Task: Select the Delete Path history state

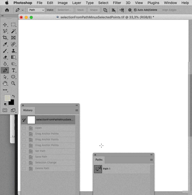Action: (48, 168)
